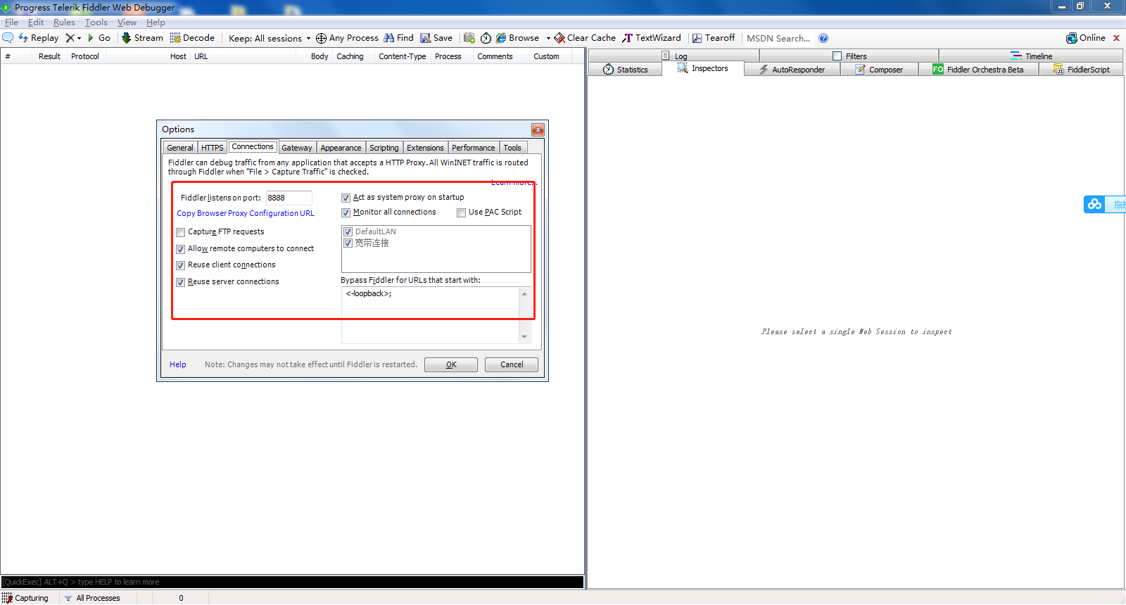Image resolution: width=1126 pixels, height=605 pixels.
Task: Open the Help menu
Action: pos(156,23)
